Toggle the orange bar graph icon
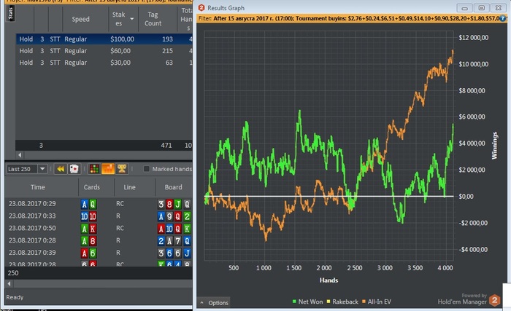511x311 pixels. (108, 169)
